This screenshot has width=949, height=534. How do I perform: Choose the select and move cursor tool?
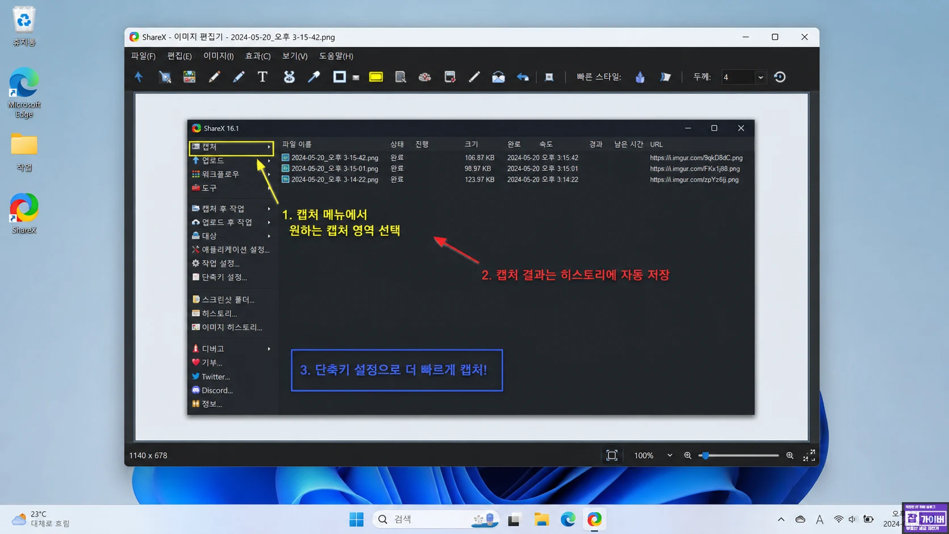click(x=165, y=77)
